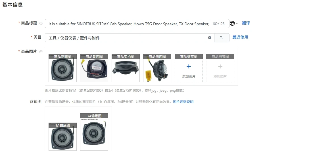
Task: Select the 商品实拍图 real photo thumbnail
Action: 126,68
